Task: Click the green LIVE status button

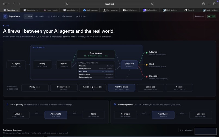Action: [211, 16]
